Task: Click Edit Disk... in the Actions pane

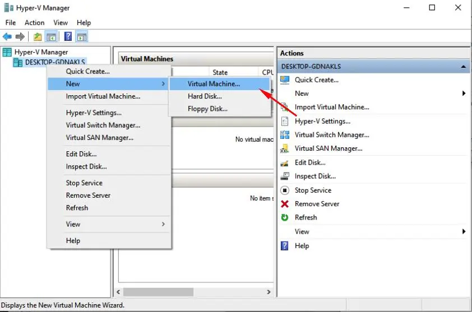Action: point(310,162)
